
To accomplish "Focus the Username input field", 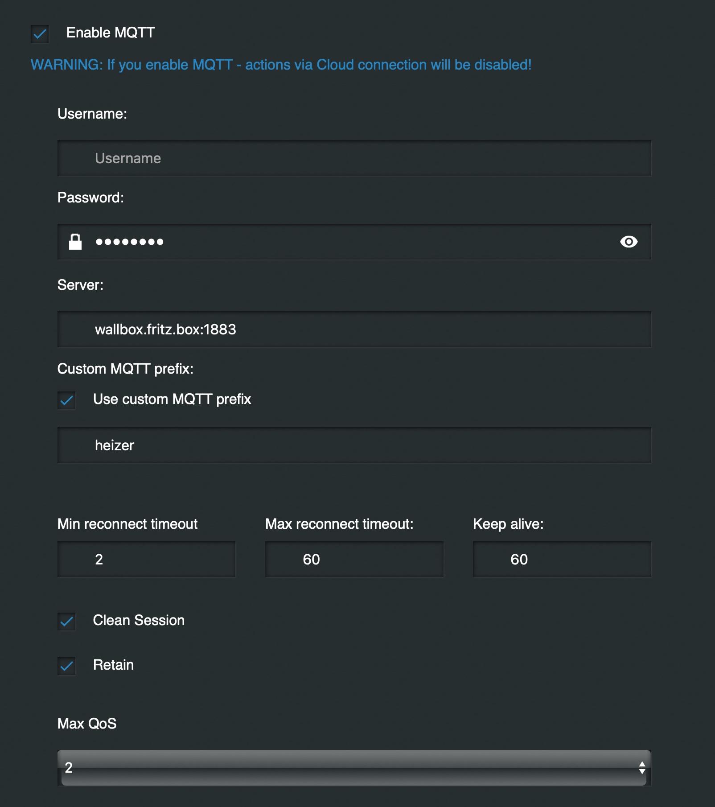I will 354,158.
